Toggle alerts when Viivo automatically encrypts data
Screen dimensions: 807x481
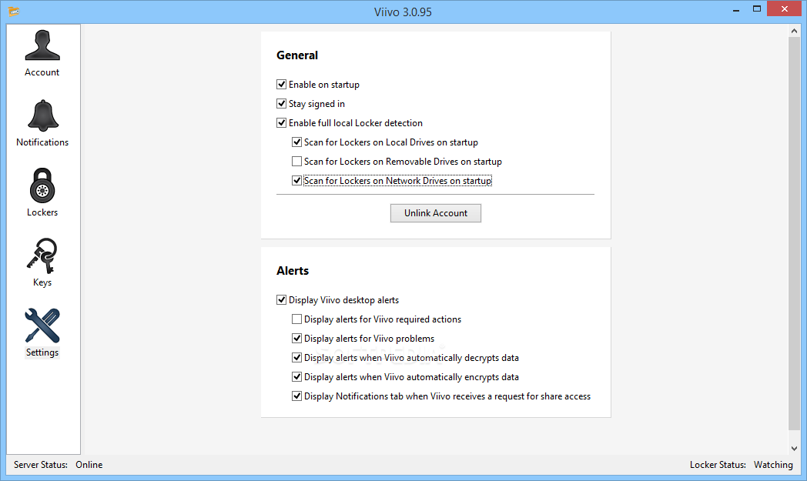pos(297,377)
